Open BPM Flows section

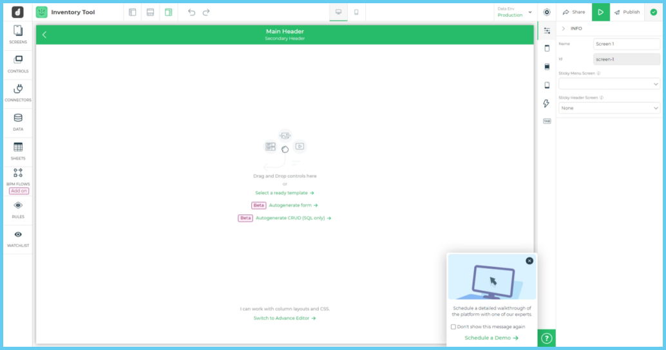coord(18,176)
